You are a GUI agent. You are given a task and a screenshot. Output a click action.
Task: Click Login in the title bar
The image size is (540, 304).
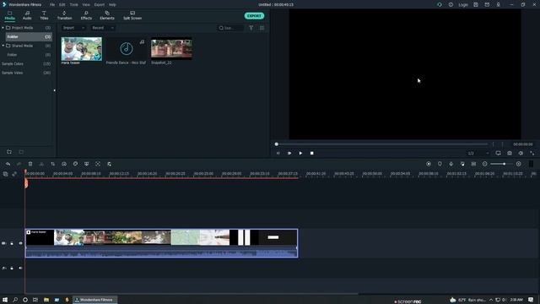pos(463,5)
